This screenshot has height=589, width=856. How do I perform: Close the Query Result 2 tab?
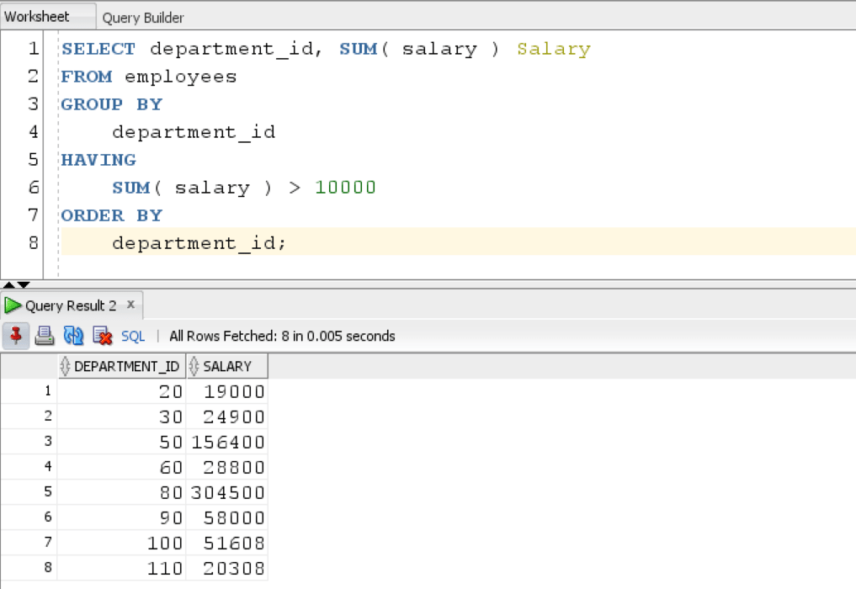(x=130, y=305)
